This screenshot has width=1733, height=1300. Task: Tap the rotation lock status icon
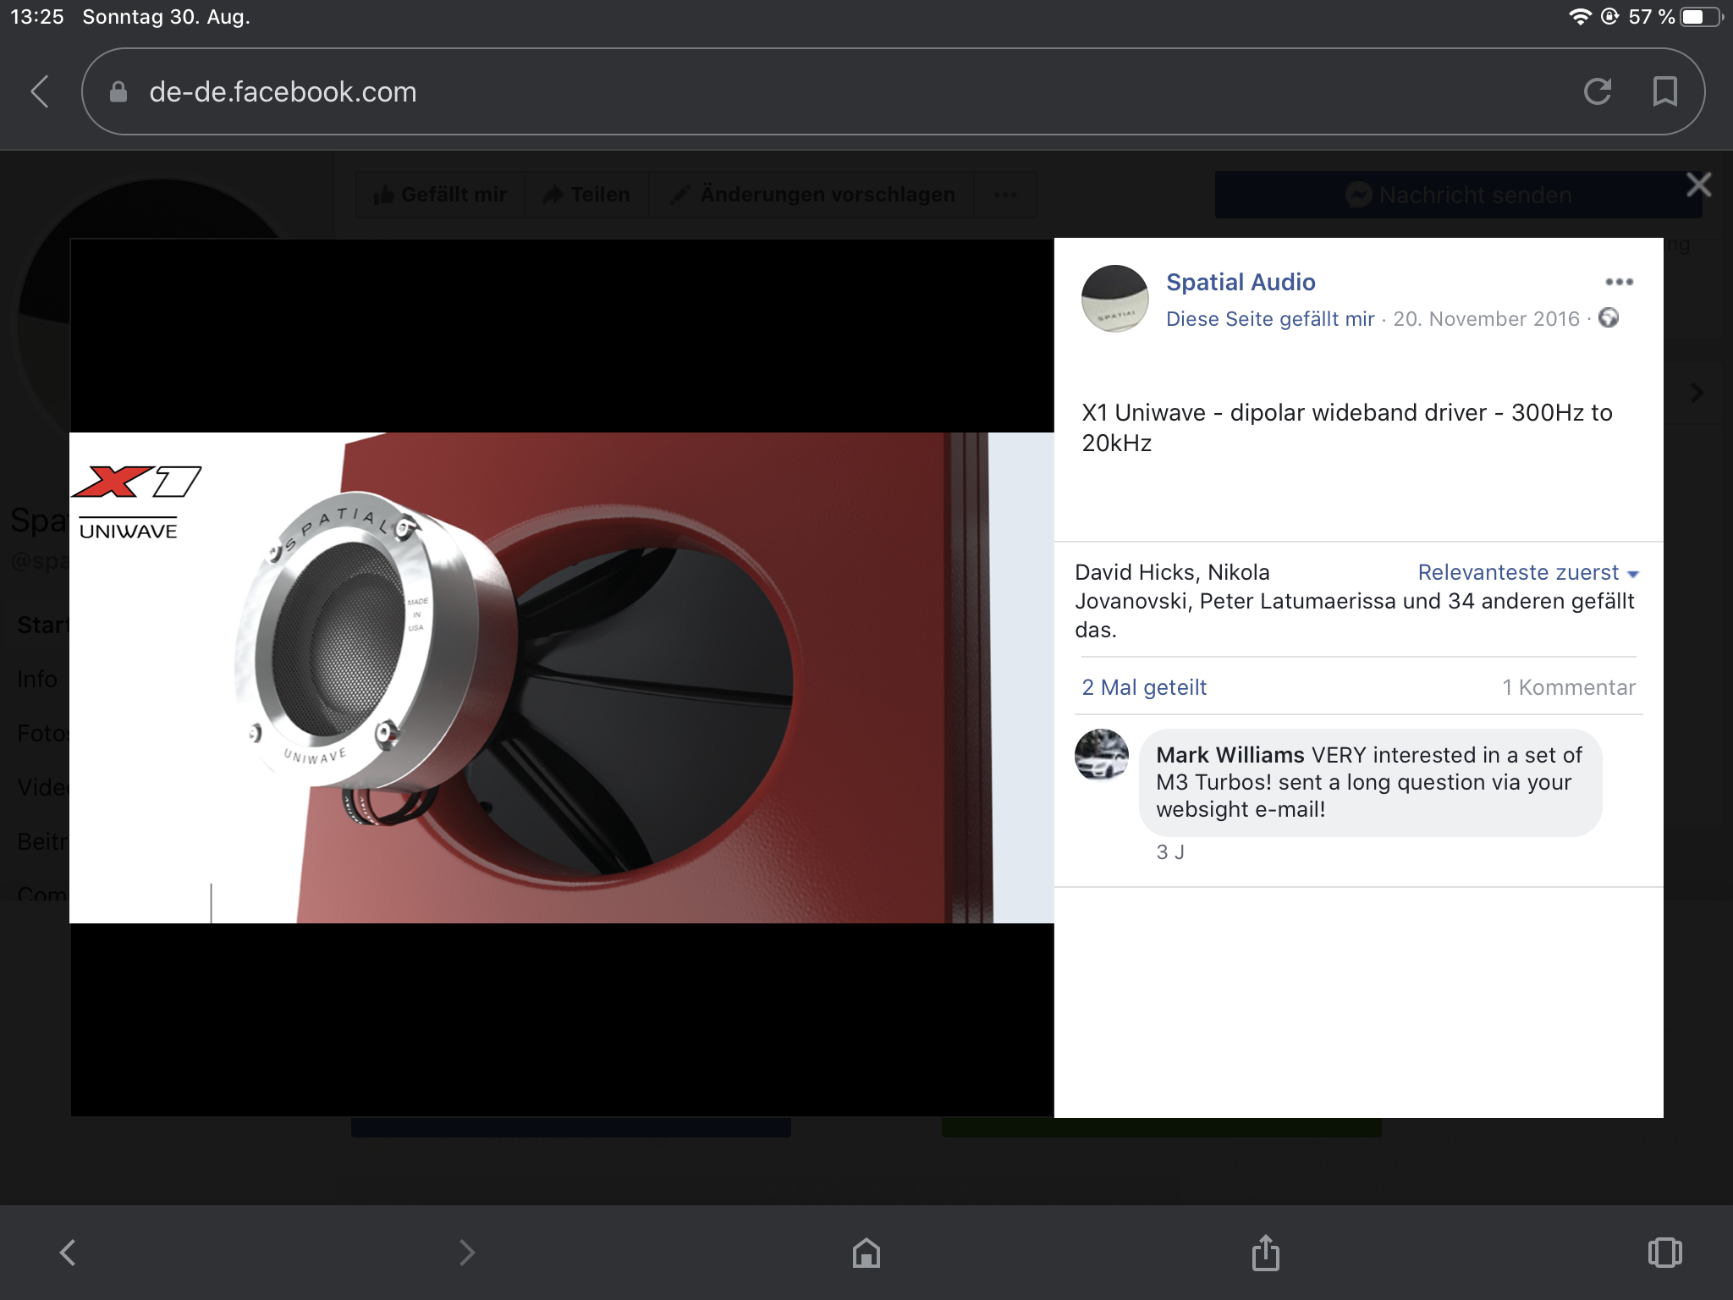[x=1609, y=16]
